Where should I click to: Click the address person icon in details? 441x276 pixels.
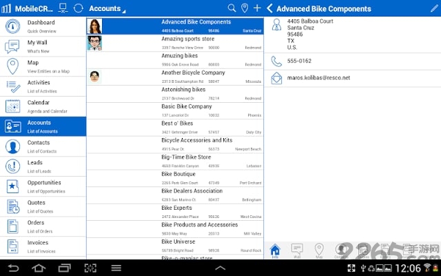point(276,25)
